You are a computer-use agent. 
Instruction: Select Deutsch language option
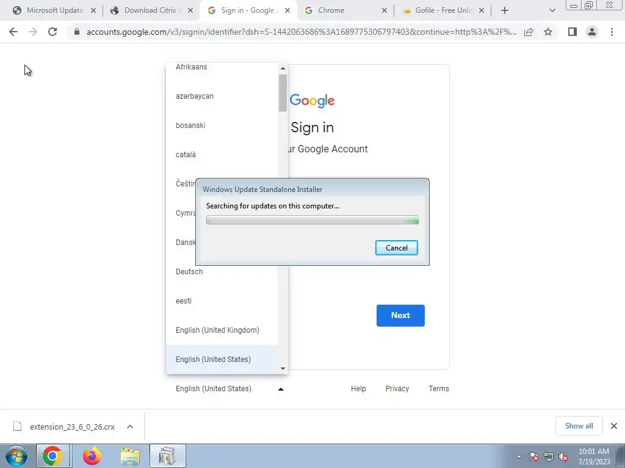(222, 272)
